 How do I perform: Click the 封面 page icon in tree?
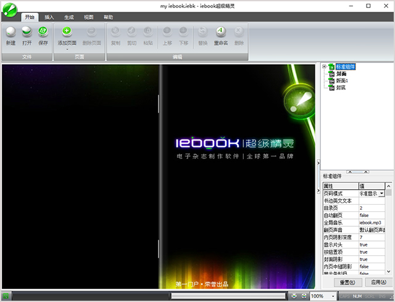point(331,73)
